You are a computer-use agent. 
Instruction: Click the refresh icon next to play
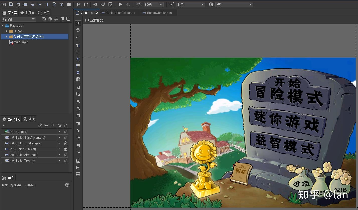point(128,4)
